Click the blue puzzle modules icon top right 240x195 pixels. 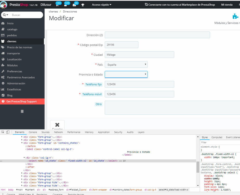(x=235, y=16)
